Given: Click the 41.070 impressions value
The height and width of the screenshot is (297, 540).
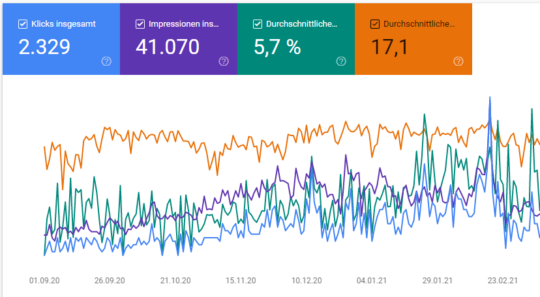Looking at the screenshot, I should (x=169, y=47).
